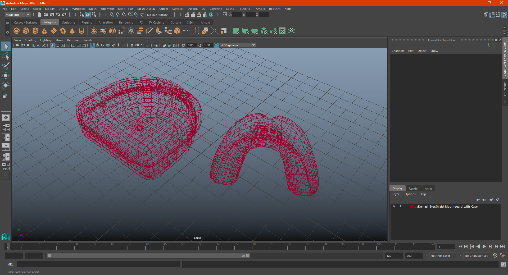Click the No Live Surface field
Viewport: 508px width, 275px height.
pos(159,15)
